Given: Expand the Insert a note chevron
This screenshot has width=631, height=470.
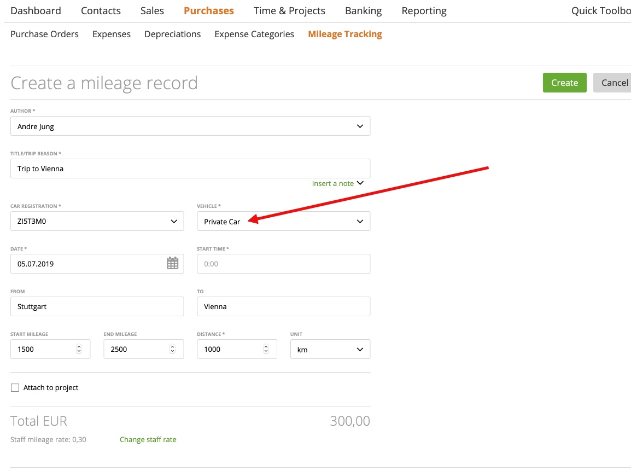Looking at the screenshot, I should pos(360,183).
